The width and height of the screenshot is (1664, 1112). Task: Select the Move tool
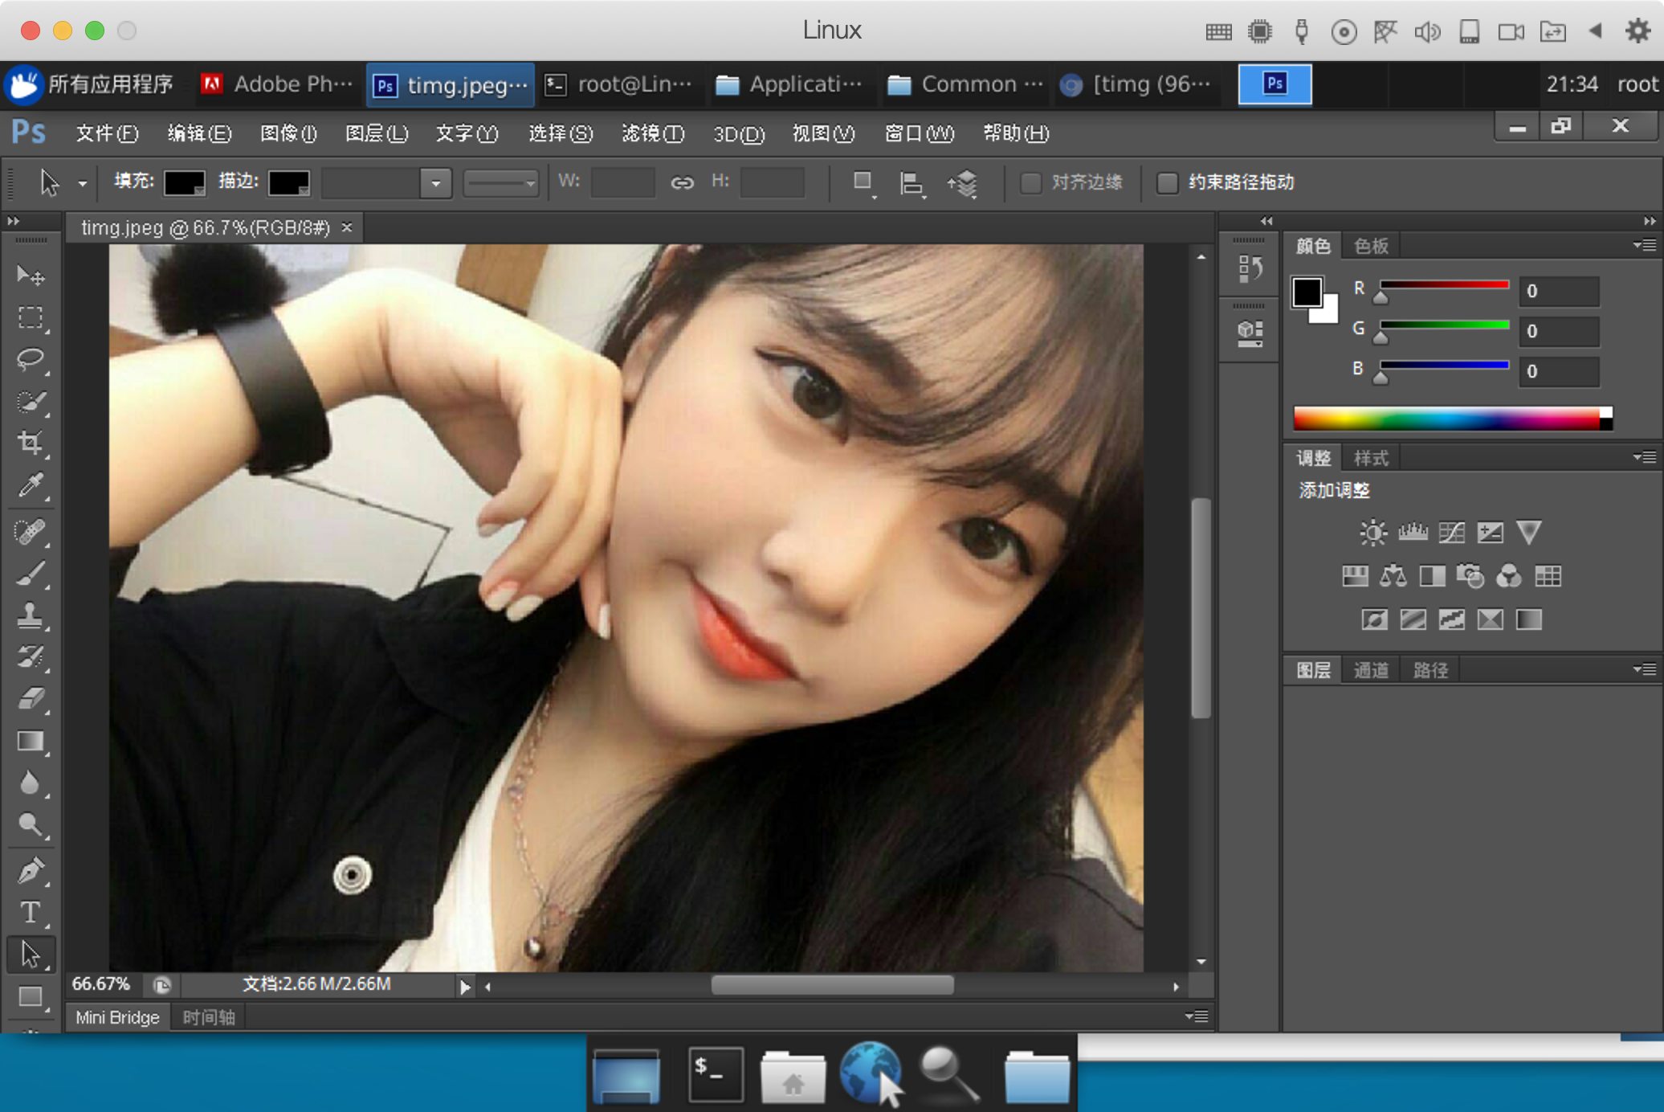click(31, 276)
